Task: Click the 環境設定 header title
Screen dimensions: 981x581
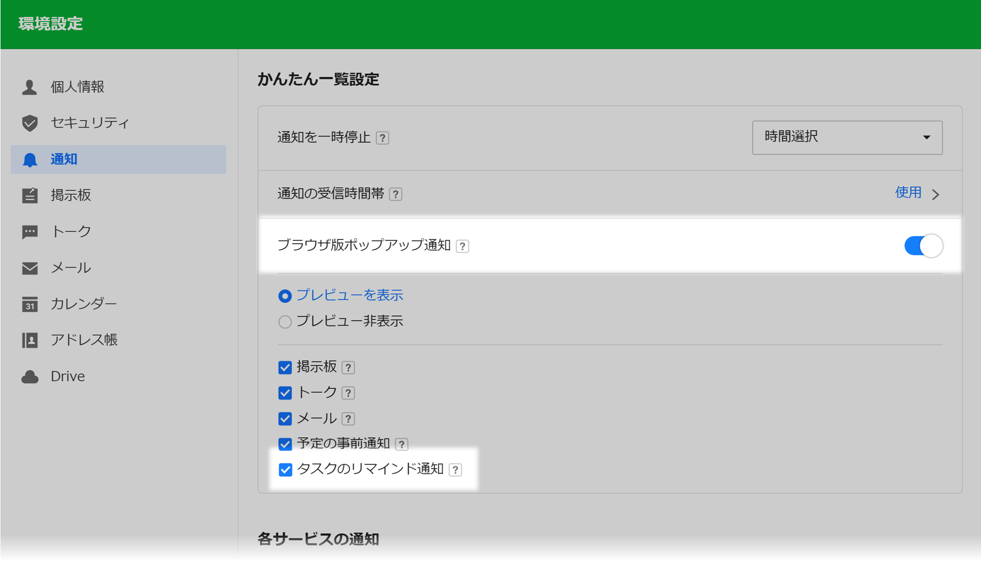Action: [x=51, y=24]
